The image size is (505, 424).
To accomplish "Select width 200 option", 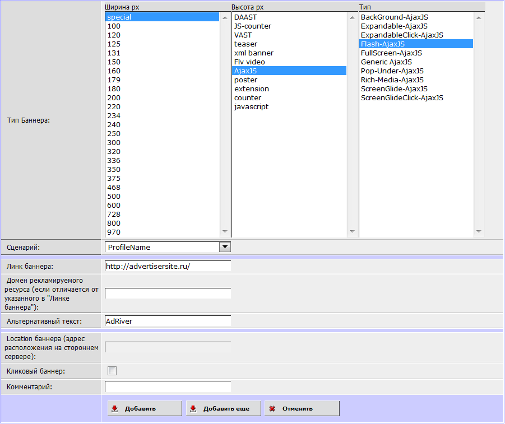I will 162,98.
